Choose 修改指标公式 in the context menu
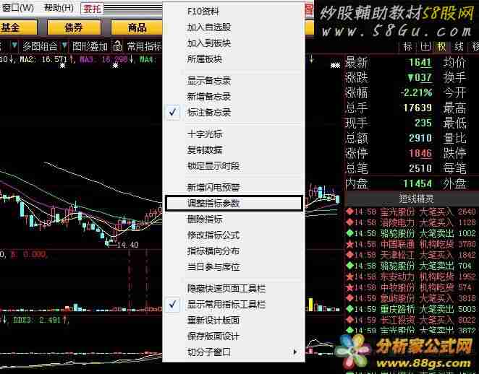The width and height of the screenshot is (479, 374). point(234,235)
